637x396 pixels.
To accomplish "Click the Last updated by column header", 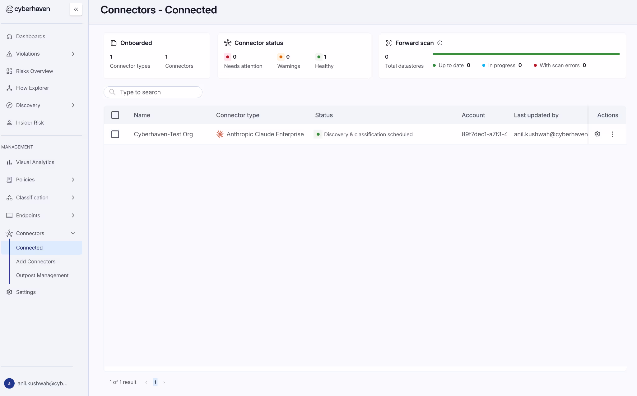I will [x=536, y=115].
